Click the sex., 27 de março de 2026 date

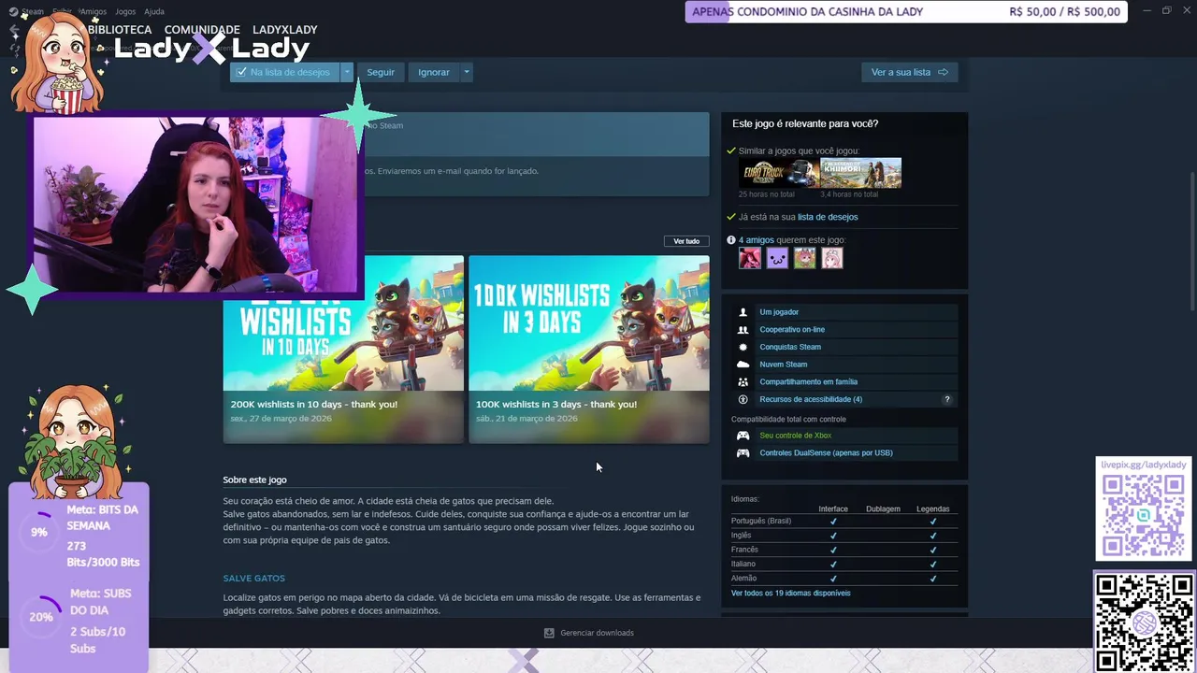[x=281, y=419]
